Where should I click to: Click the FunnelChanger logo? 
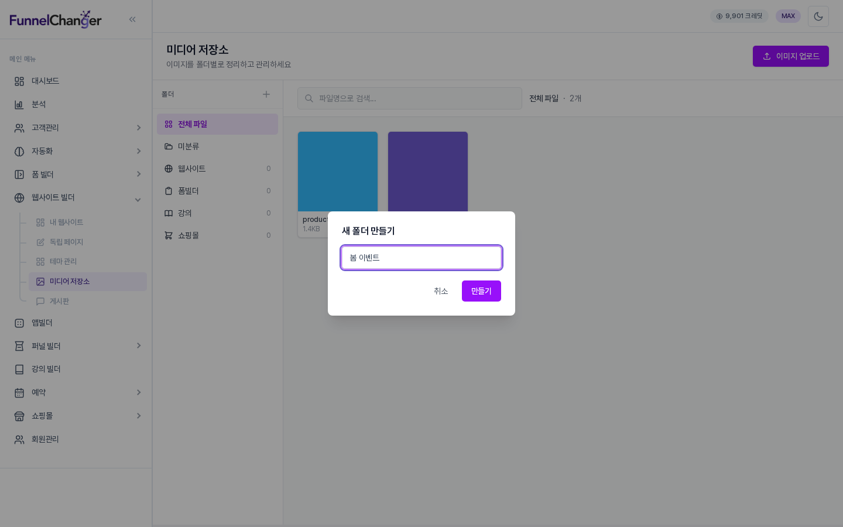point(56,19)
